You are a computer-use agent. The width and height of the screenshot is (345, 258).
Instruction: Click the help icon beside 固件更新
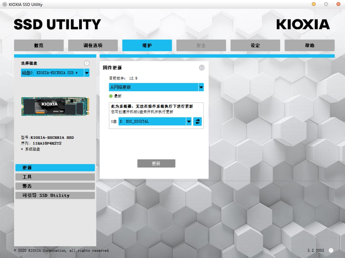(202, 68)
